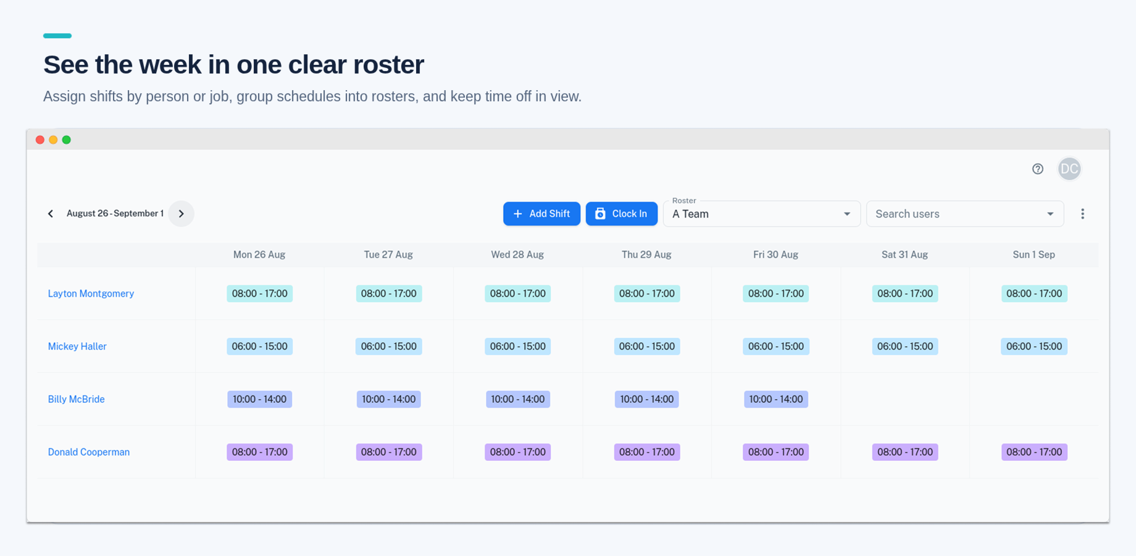
Task: Open the DC user avatar menu
Action: [x=1069, y=169]
